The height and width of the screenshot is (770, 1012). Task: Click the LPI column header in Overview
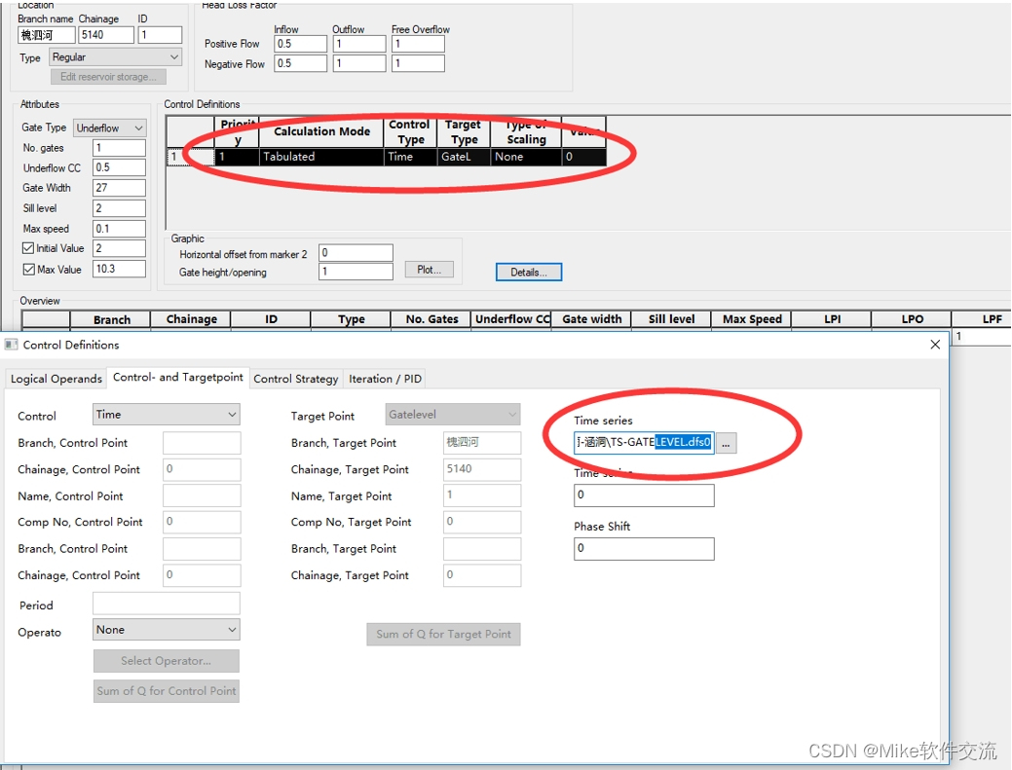pyautogui.click(x=831, y=320)
